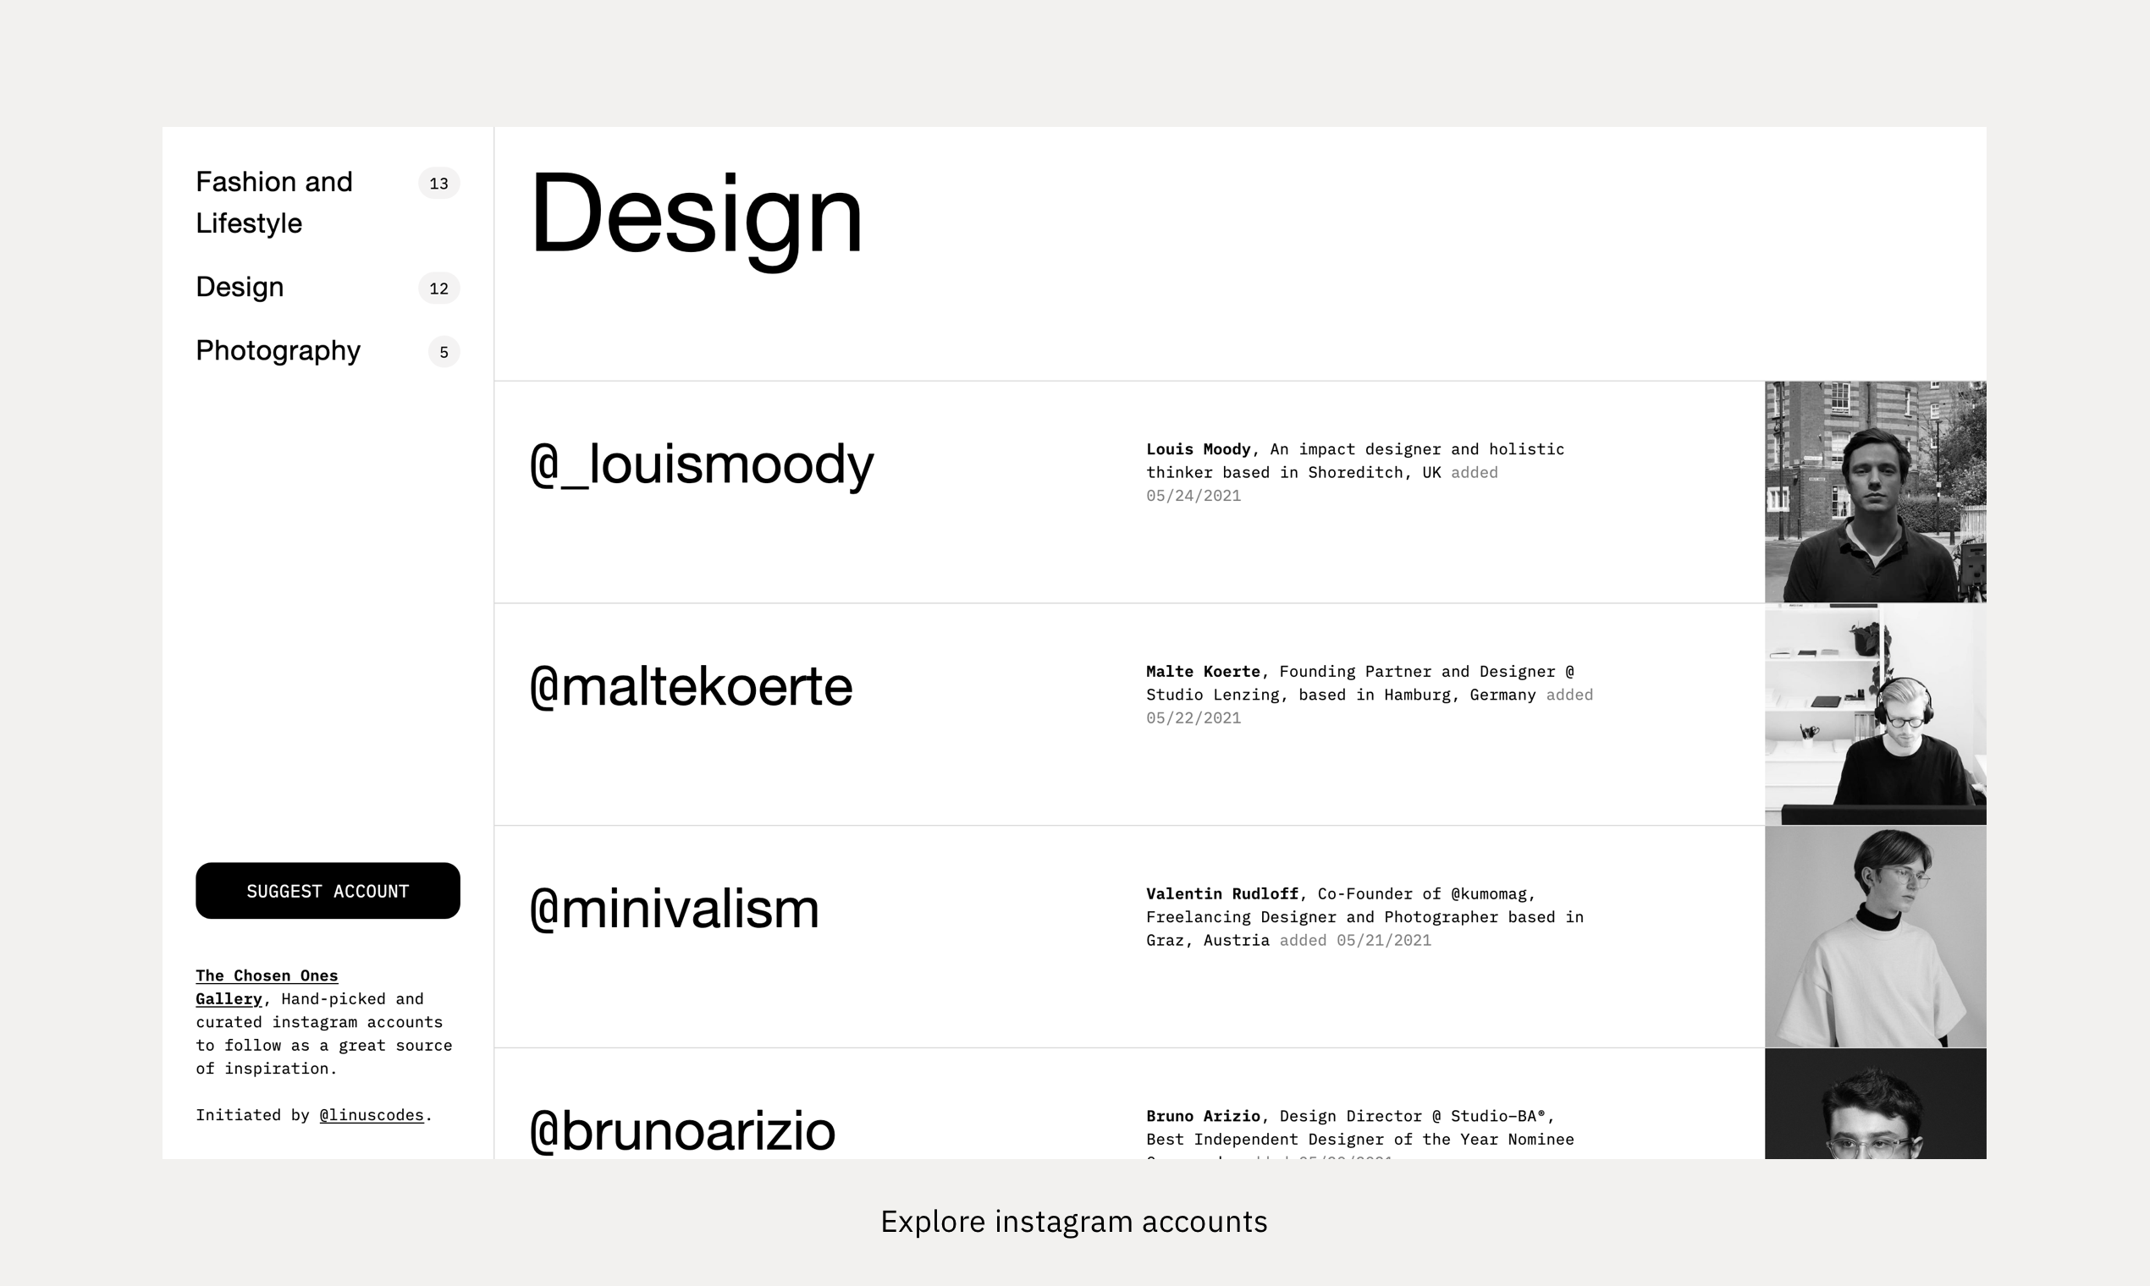Click the large Design page heading
This screenshot has height=1286, width=2150.
(x=695, y=214)
